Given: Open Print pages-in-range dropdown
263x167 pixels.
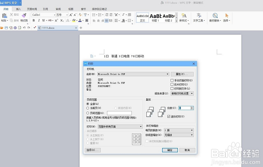Looking at the screenshot, I should (141, 127).
